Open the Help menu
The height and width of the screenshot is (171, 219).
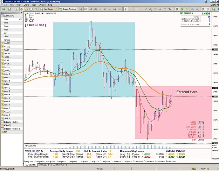(50, 5)
